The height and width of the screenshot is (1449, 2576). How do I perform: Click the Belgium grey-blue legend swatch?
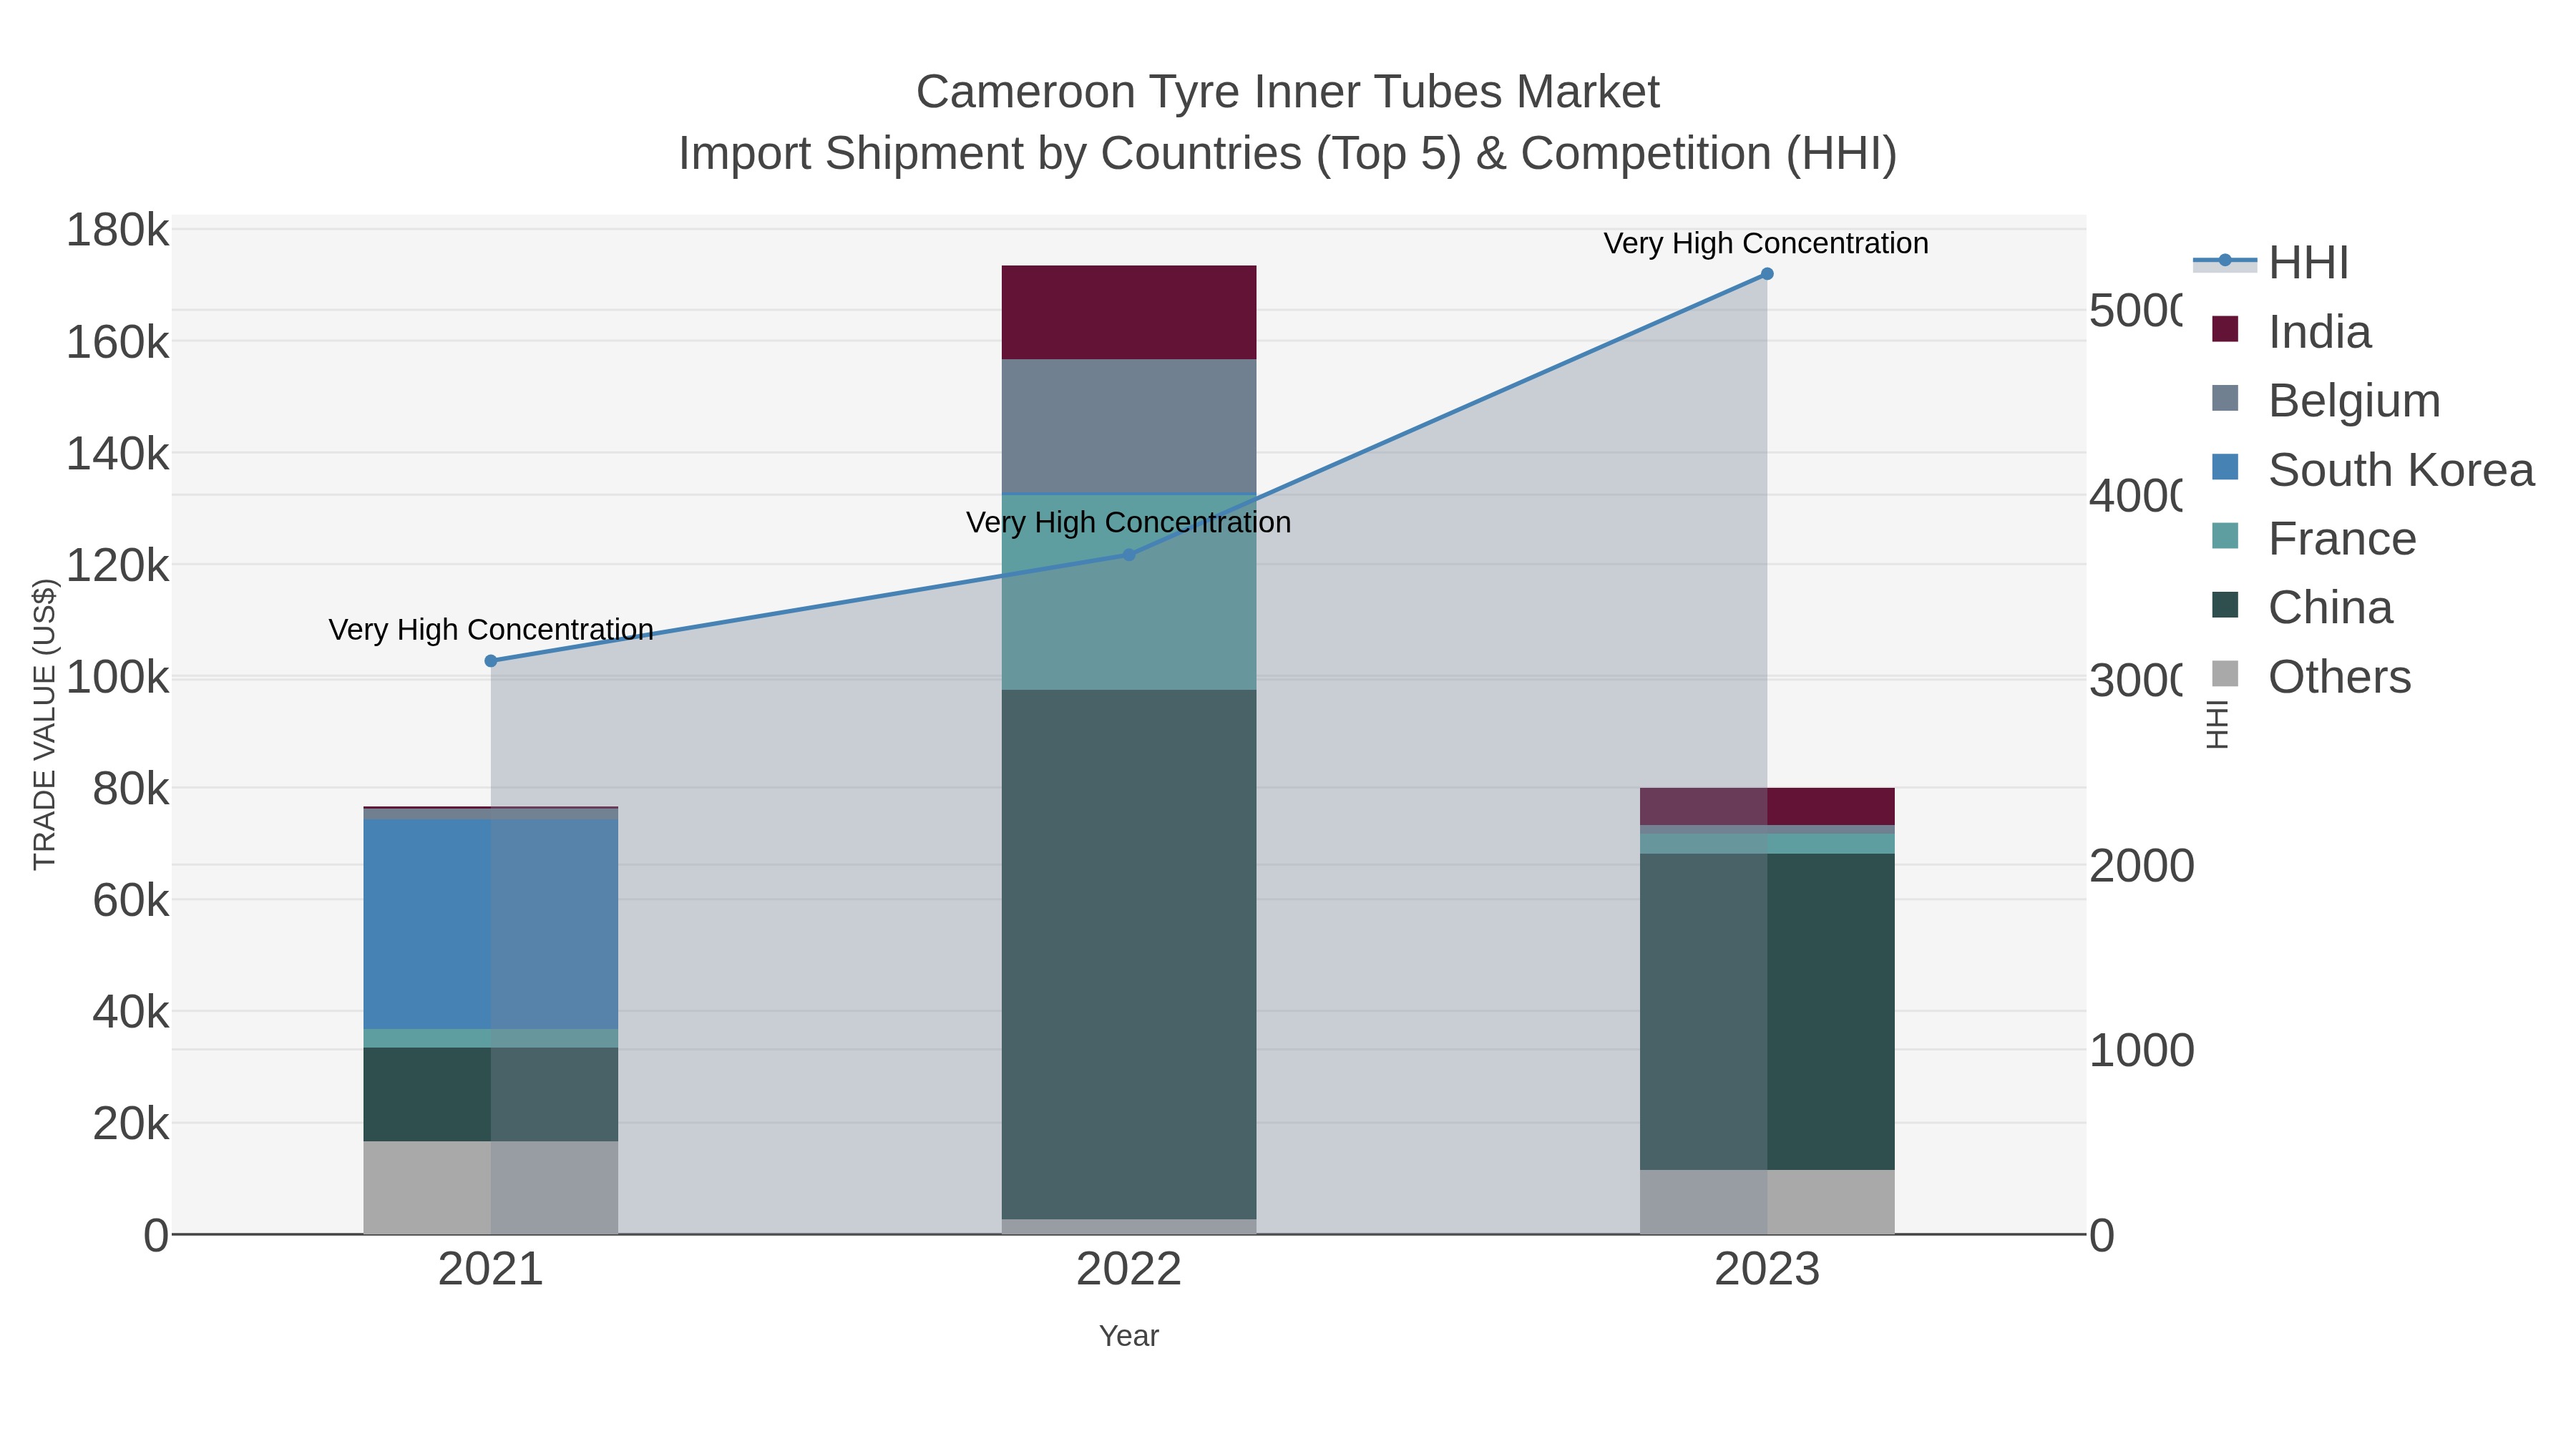click(x=2225, y=398)
